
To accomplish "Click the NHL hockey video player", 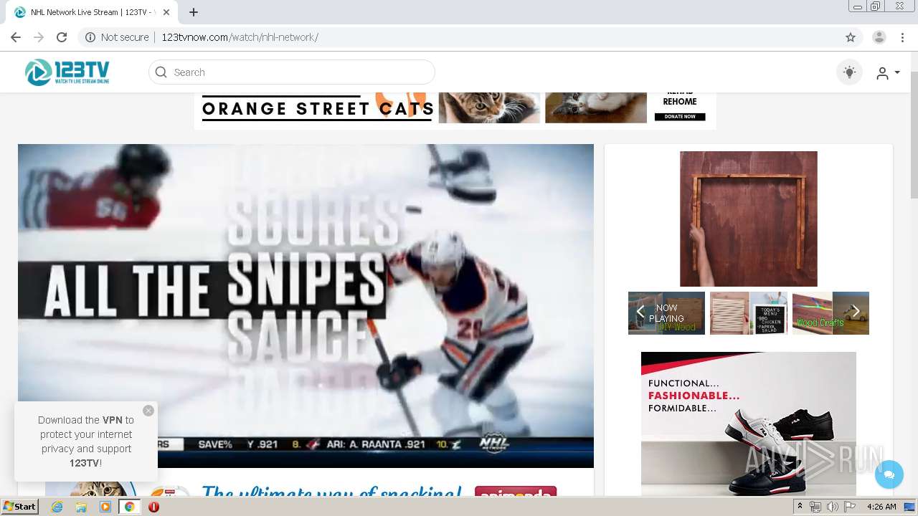I will coord(306,306).
